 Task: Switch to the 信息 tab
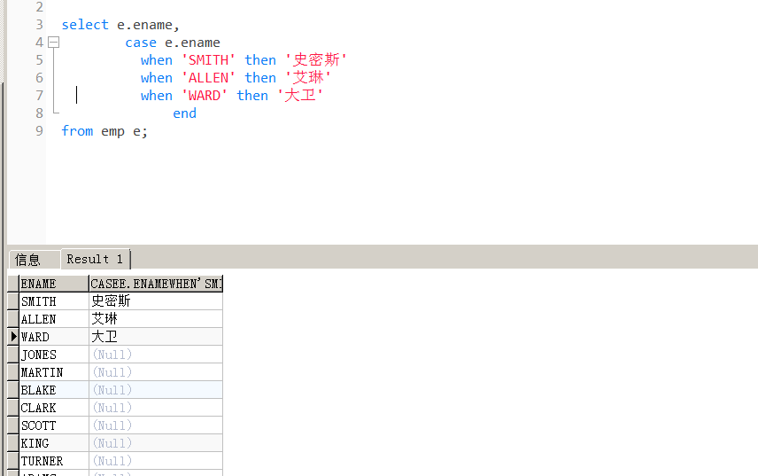pyautogui.click(x=34, y=260)
